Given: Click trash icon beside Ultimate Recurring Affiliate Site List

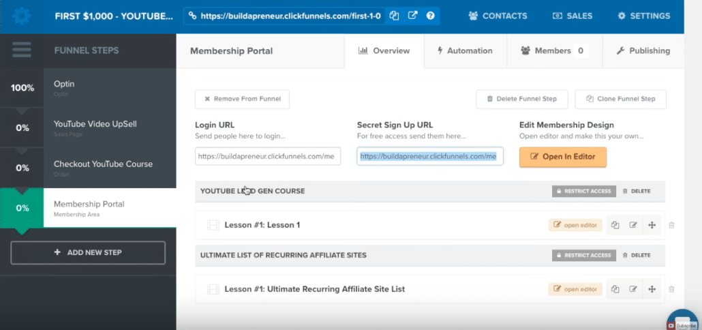Looking at the screenshot, I should click(671, 289).
